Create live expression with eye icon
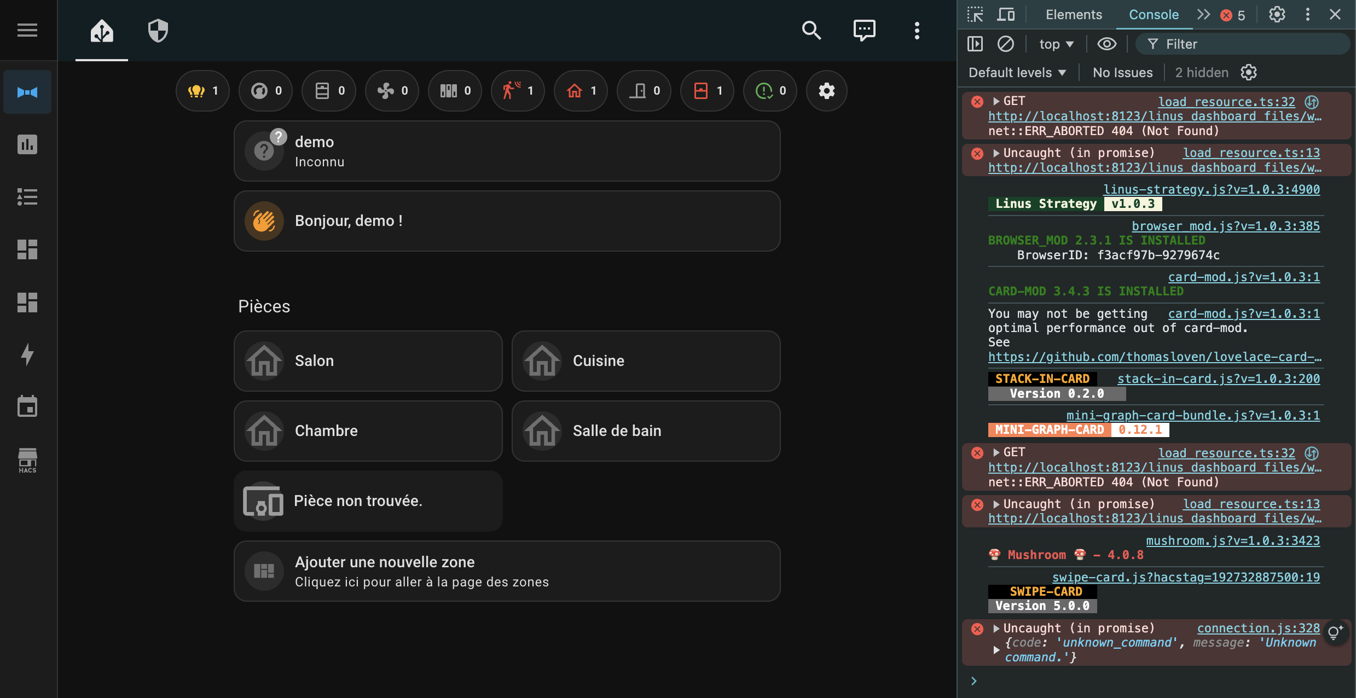This screenshot has height=698, width=1356. coord(1106,44)
